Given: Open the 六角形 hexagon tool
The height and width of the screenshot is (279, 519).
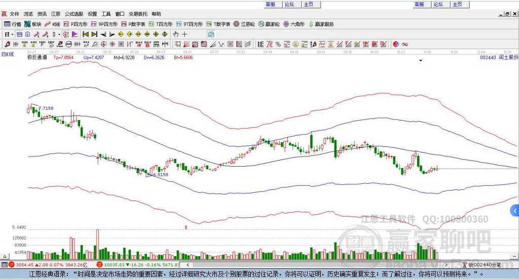Looking at the screenshot, I should click(x=294, y=24).
